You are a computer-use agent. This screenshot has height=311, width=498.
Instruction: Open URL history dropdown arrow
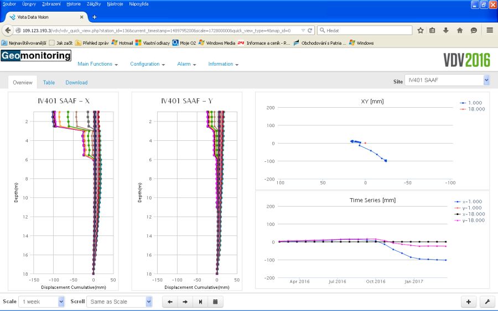coord(303,30)
